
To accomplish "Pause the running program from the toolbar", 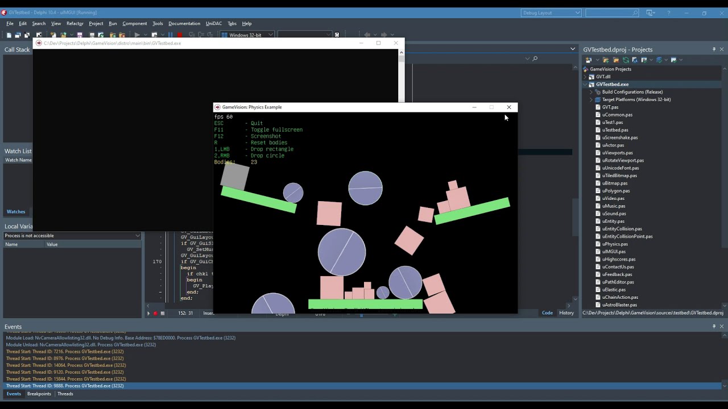I will (170, 35).
